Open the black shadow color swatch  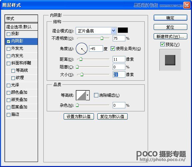pyautogui.click(x=123, y=30)
